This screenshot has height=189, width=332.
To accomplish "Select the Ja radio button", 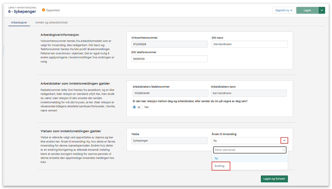I will (x=134, y=107).
